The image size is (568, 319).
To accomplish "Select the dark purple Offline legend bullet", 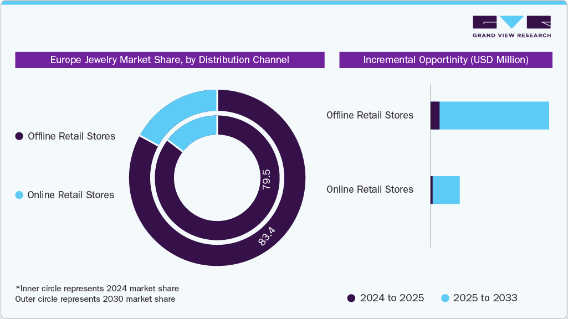I will (20, 136).
